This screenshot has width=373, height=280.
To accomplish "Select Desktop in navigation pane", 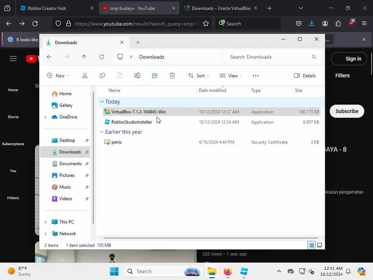I will click(67, 140).
